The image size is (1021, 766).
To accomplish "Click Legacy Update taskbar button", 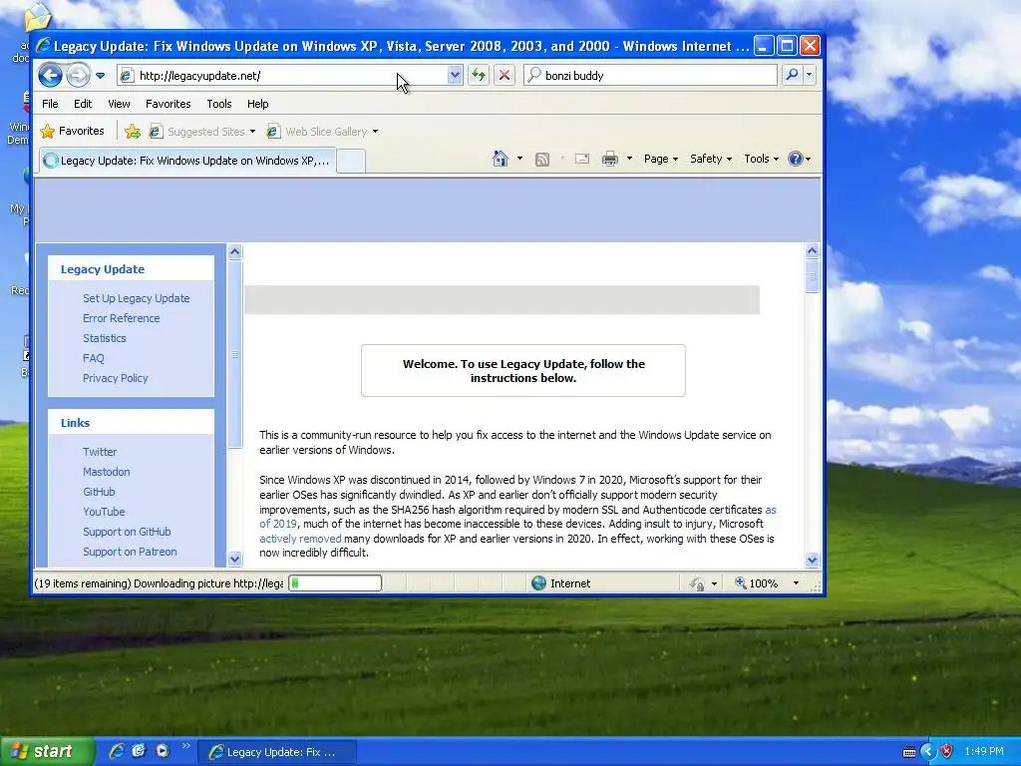I will coord(277,752).
